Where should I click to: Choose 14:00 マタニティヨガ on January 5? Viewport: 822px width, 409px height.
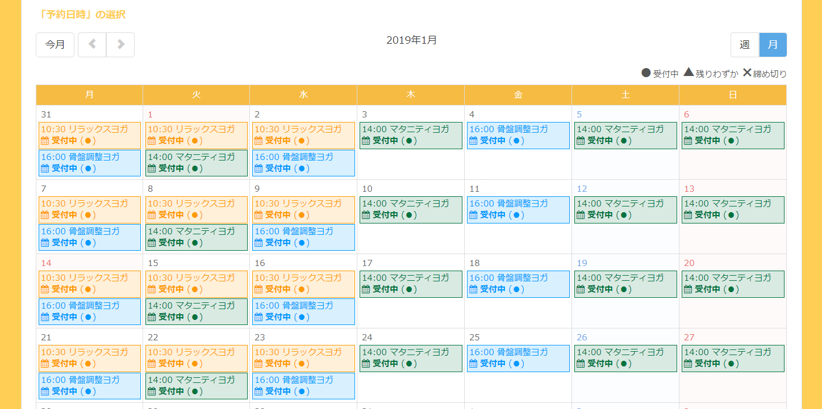(625, 135)
